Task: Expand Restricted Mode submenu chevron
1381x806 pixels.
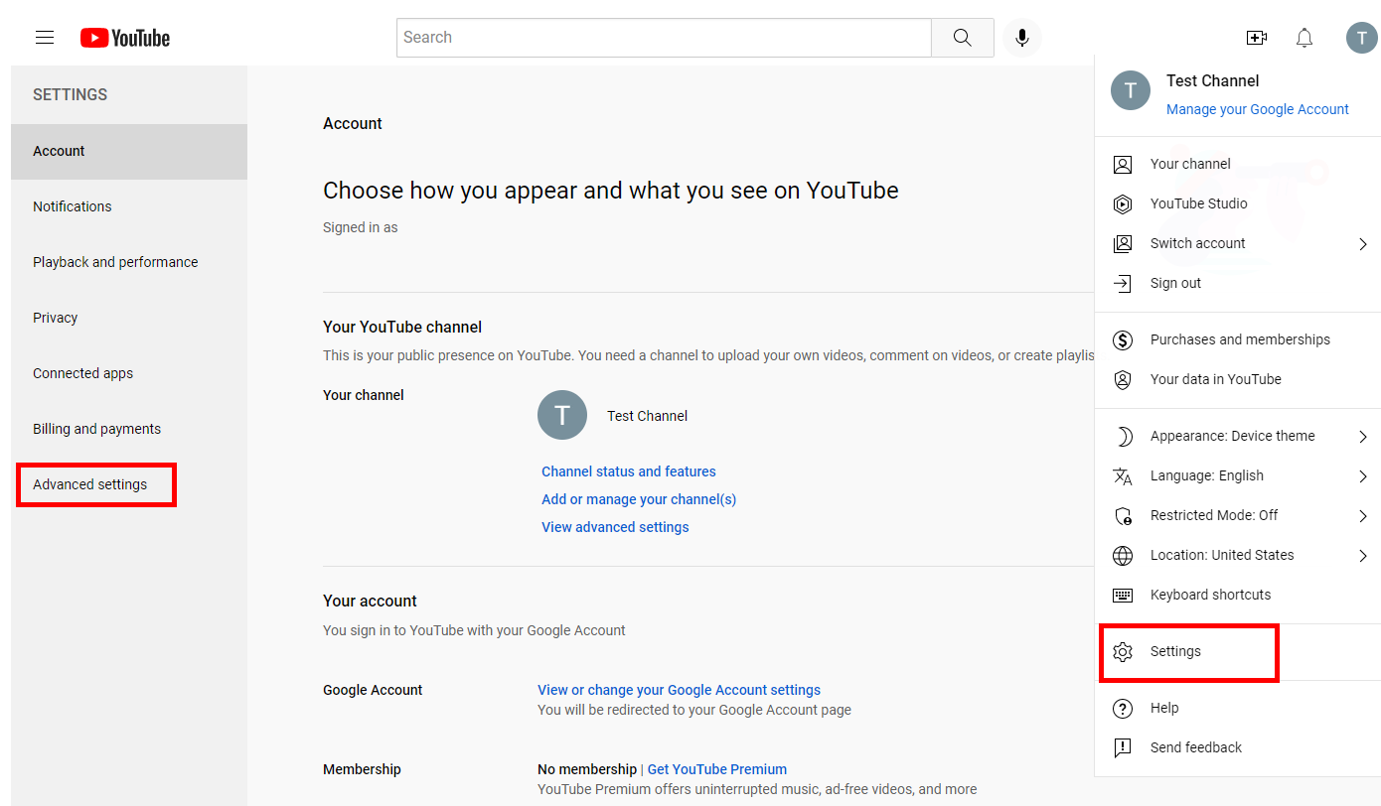Action: pos(1363,515)
